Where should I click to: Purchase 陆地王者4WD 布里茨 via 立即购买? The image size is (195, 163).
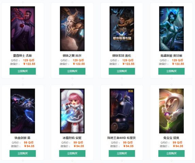click(122, 153)
